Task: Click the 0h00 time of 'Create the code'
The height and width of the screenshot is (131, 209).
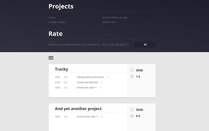Action: pyautogui.click(x=57, y=88)
